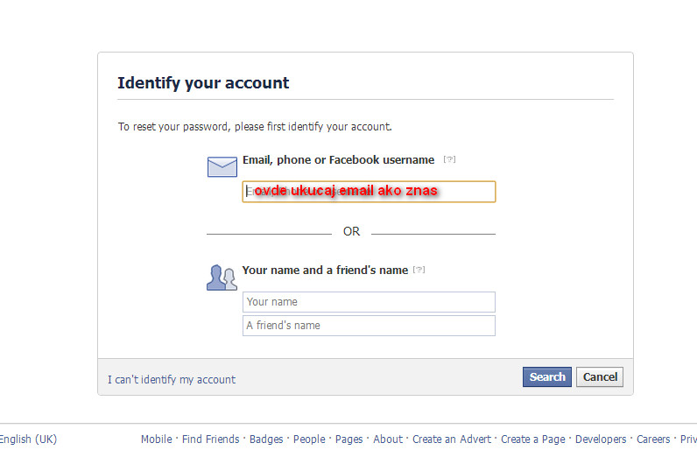This screenshot has width=697, height=450.
Task: Click Create a Page link
Action: [x=533, y=439]
